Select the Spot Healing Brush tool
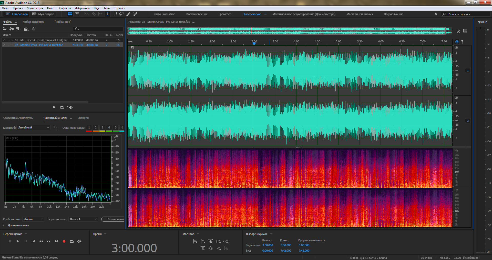 pyautogui.click(x=135, y=14)
